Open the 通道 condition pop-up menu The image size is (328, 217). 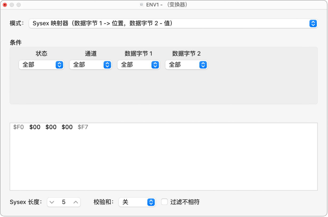tap(91, 65)
